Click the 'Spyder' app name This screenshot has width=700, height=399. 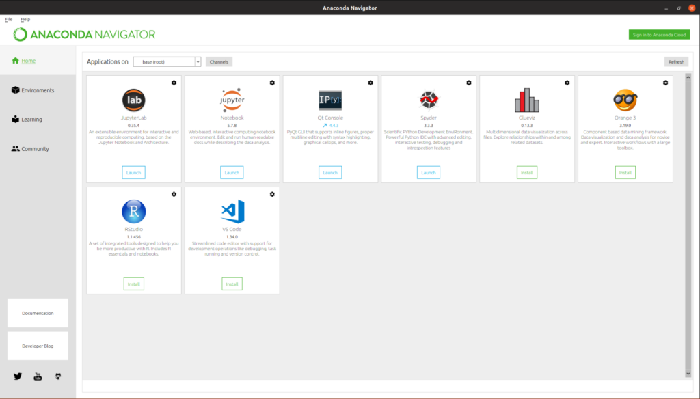[429, 118]
